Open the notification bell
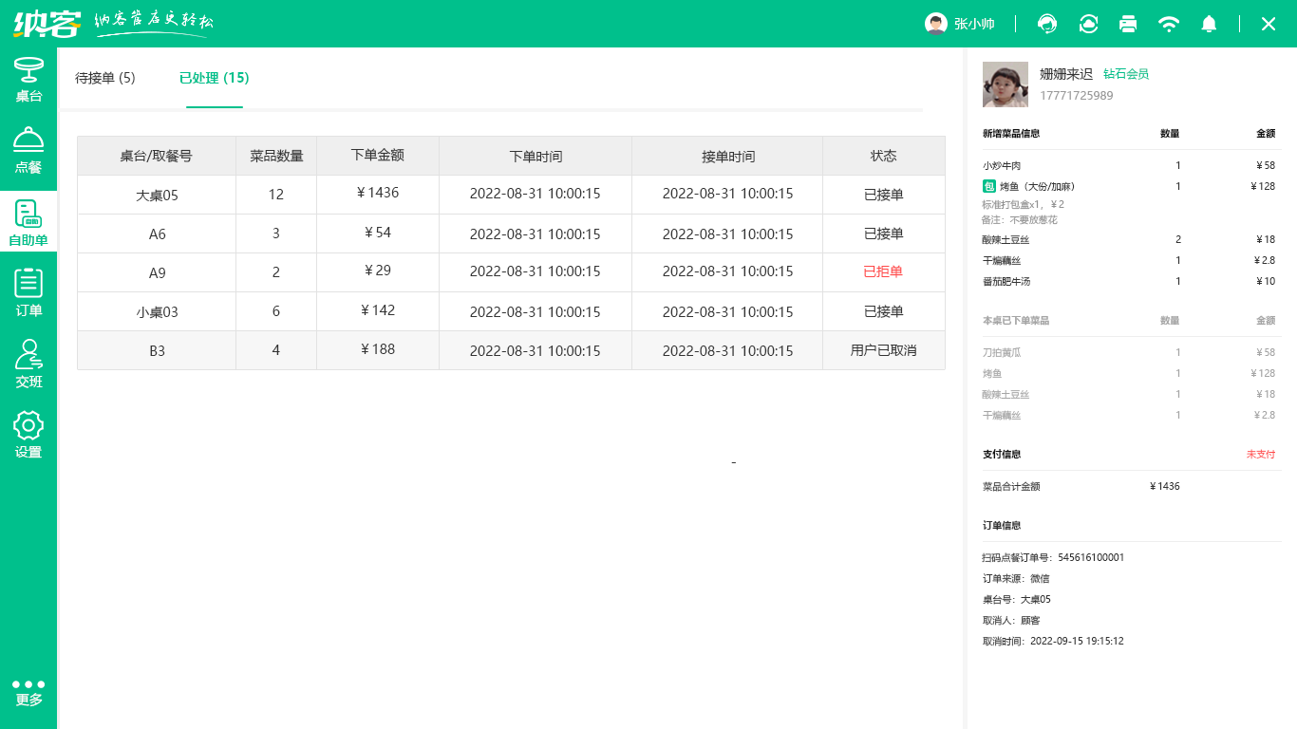1297x729 pixels. point(1209,24)
